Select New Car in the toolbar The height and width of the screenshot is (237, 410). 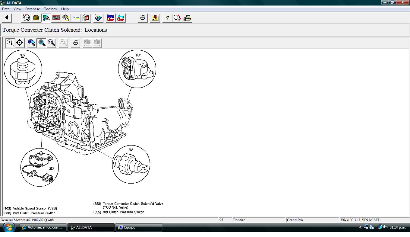tap(111, 18)
